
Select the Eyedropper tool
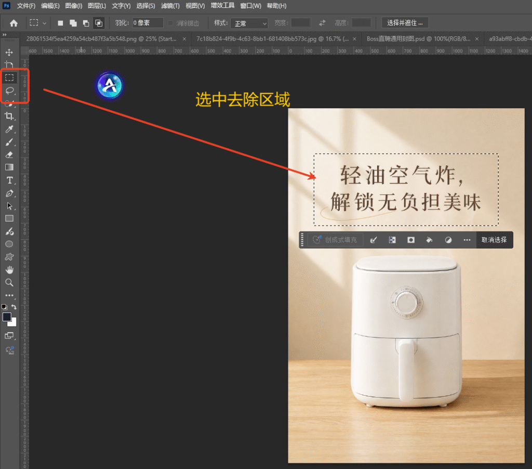tap(9, 129)
